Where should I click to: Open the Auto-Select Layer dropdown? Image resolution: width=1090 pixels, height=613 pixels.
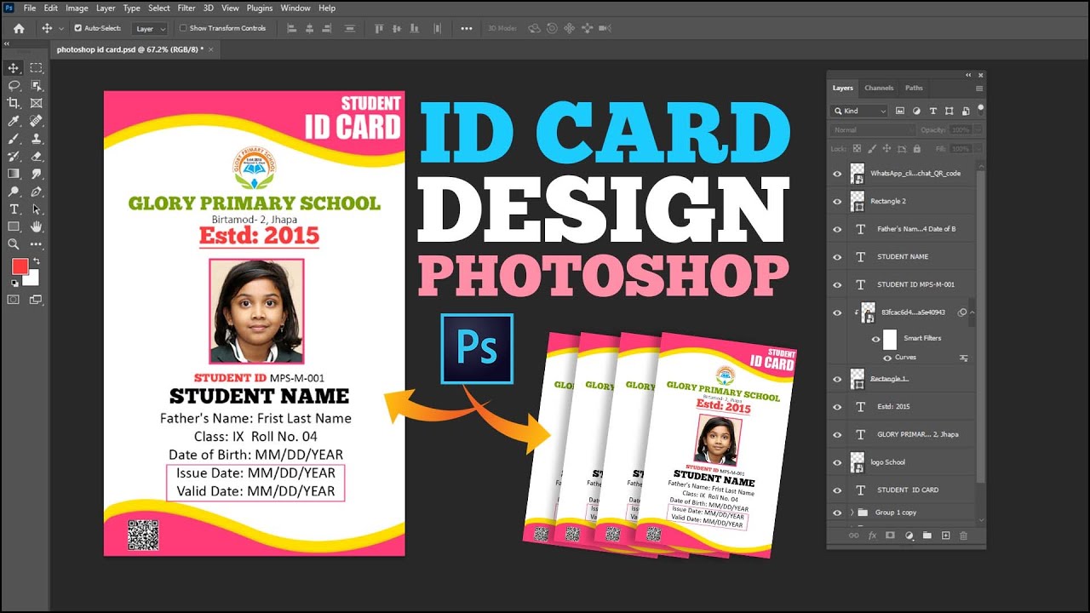152,28
